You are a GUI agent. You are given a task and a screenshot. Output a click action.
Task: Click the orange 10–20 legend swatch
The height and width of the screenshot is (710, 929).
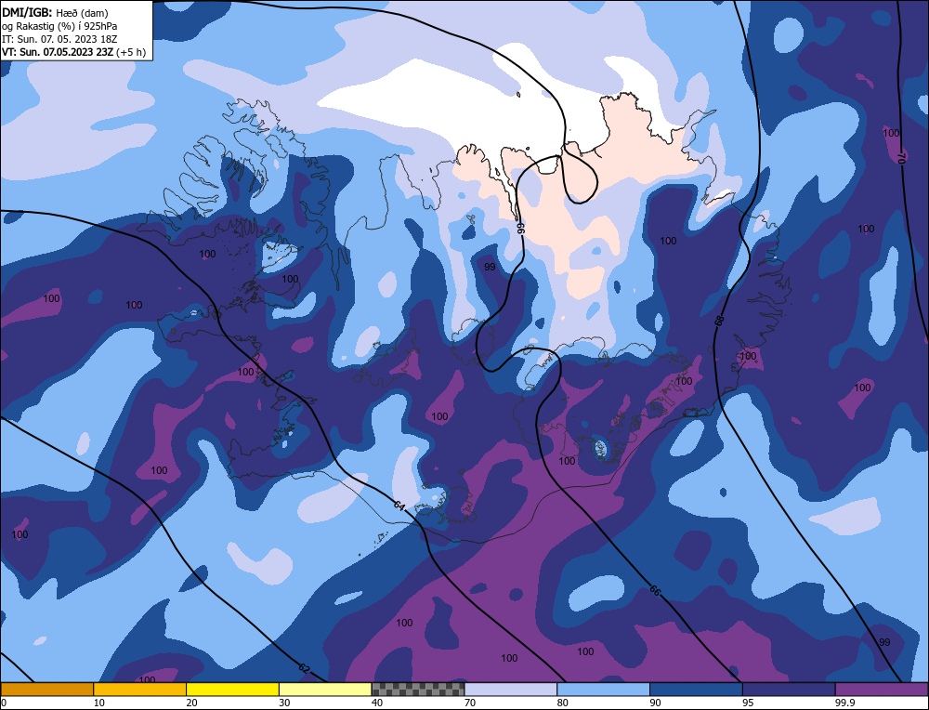tap(140, 689)
